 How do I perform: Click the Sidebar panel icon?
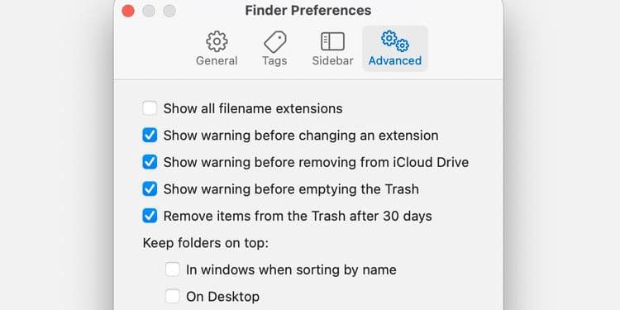point(332,41)
